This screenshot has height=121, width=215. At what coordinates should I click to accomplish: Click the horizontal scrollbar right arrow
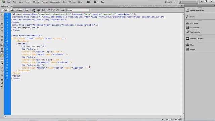click(x=180, y=116)
